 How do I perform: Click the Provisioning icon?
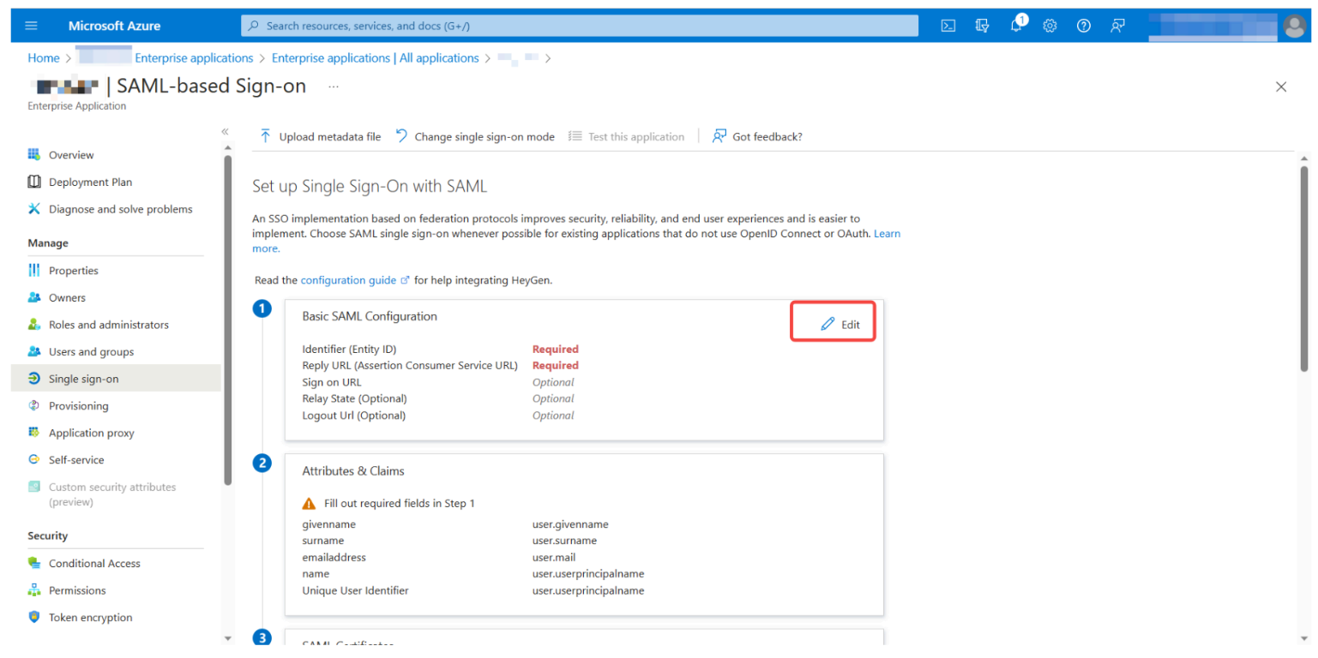[x=34, y=405]
